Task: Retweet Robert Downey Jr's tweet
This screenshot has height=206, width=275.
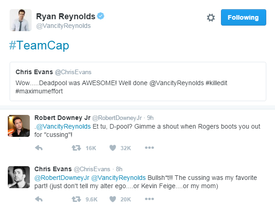Action: [76, 148]
